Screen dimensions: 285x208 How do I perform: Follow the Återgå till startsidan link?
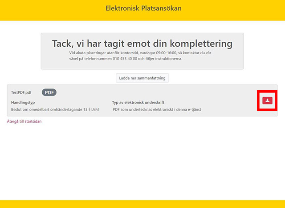click(x=24, y=121)
